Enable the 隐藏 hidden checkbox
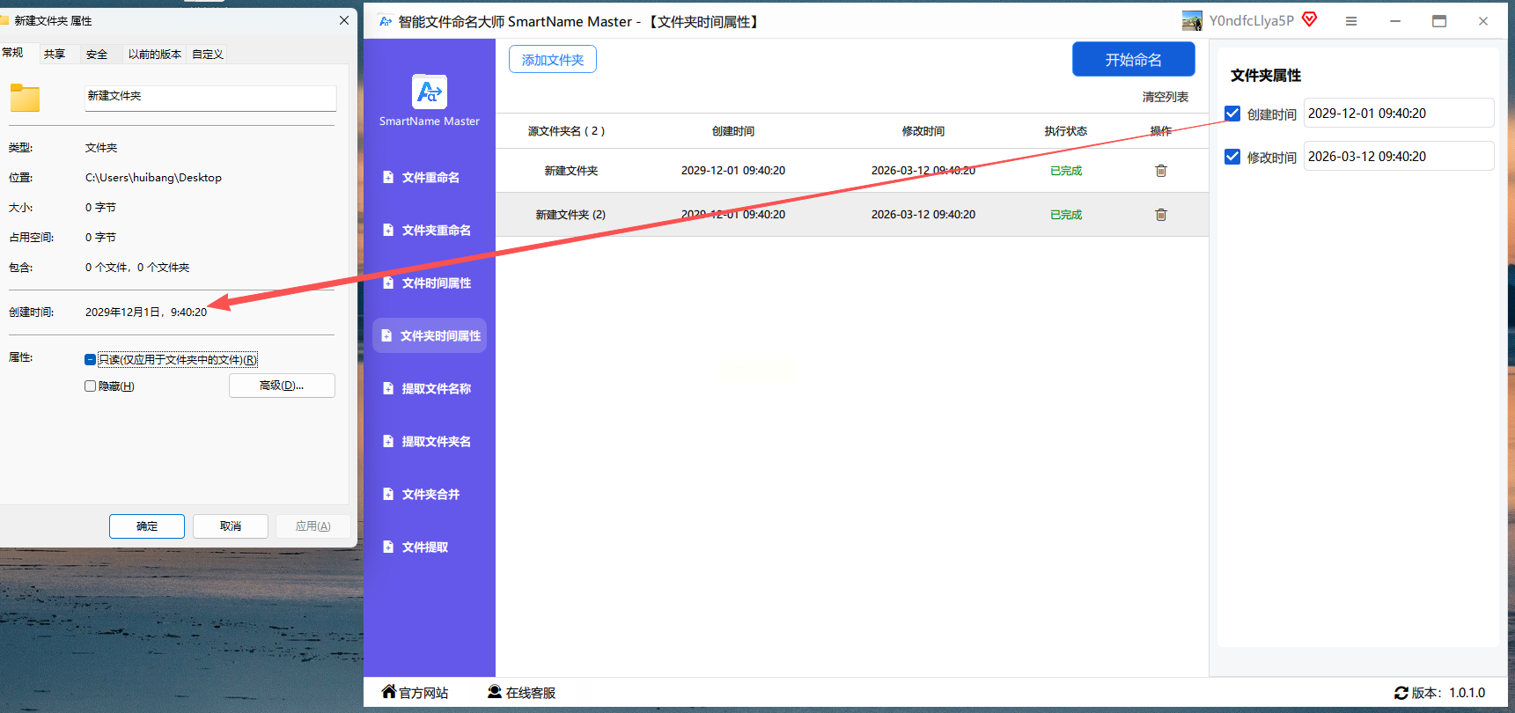The height and width of the screenshot is (713, 1515). [91, 386]
